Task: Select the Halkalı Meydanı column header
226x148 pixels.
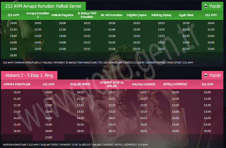Action: 63,15
